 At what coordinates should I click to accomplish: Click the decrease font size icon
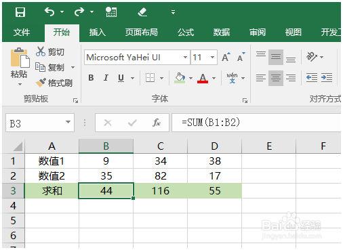[x=241, y=57]
